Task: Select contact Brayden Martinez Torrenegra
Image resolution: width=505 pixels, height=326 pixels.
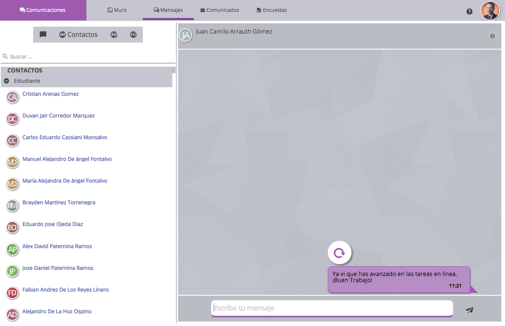Action: click(59, 203)
